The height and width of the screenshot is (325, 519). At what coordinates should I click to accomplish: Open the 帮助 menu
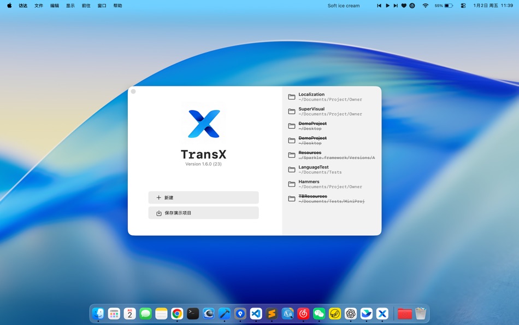point(117,5)
